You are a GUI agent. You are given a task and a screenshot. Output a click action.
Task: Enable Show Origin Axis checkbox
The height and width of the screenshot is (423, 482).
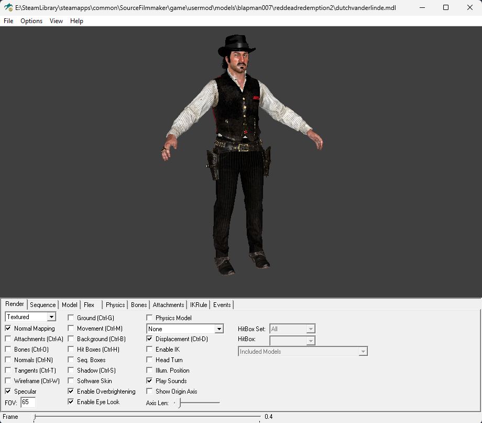point(149,392)
